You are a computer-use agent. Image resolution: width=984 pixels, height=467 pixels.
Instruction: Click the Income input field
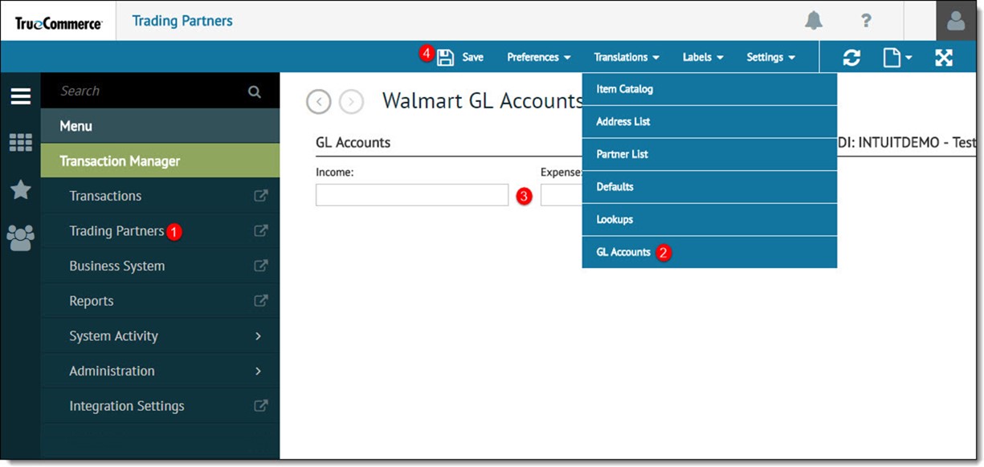point(411,195)
